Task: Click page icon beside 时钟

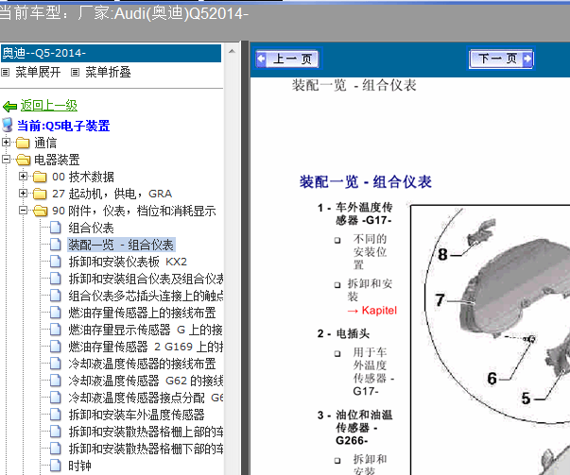Action: click(x=55, y=466)
